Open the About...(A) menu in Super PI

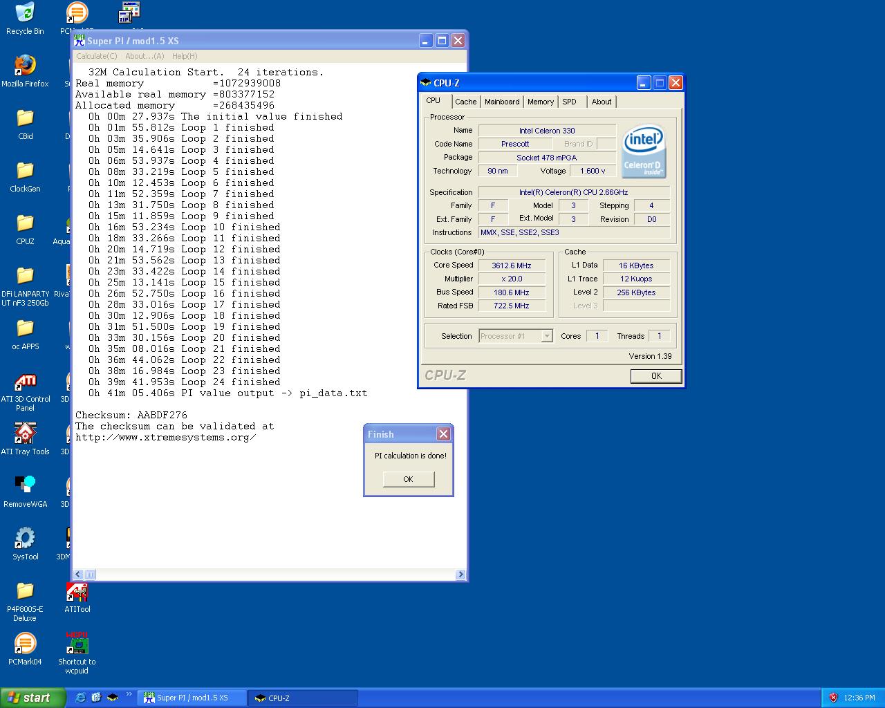[x=145, y=56]
